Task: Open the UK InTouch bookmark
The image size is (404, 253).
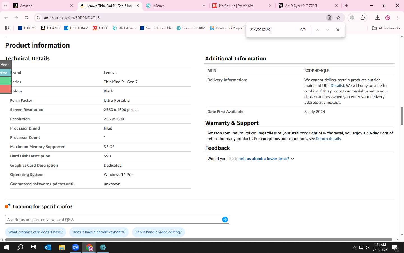Action: 124,28
